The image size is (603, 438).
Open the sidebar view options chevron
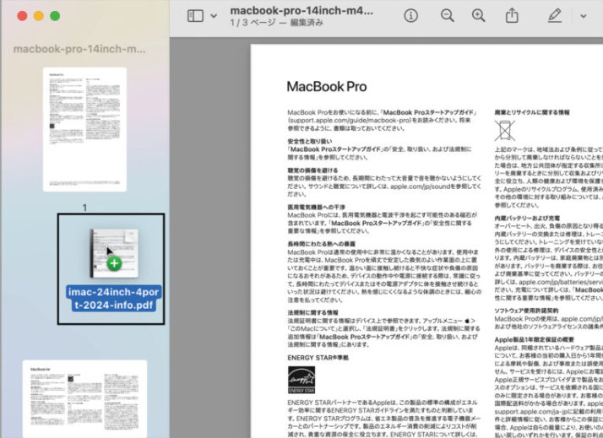(x=214, y=16)
